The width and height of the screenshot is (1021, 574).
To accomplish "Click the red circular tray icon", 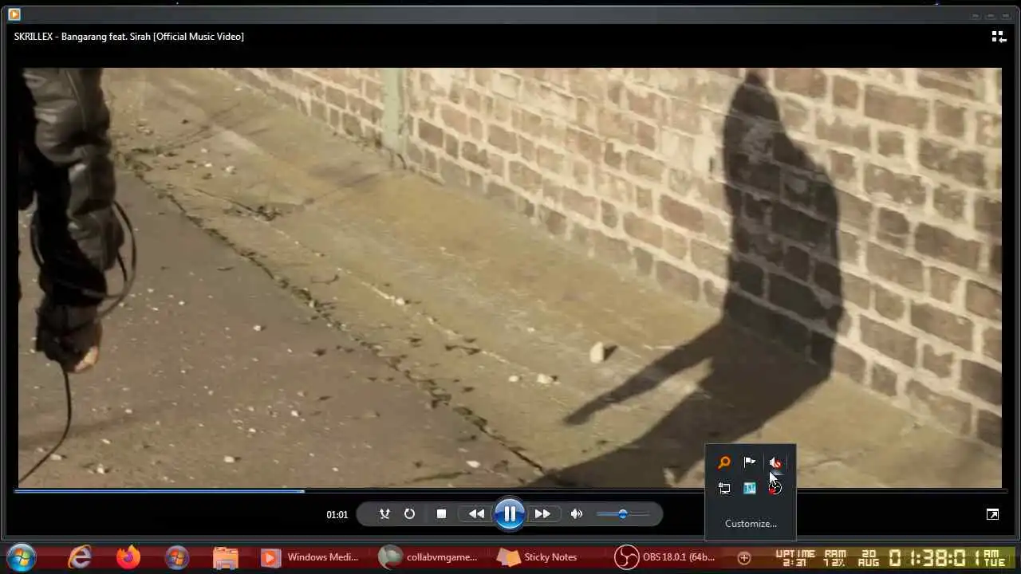I will 775,488.
